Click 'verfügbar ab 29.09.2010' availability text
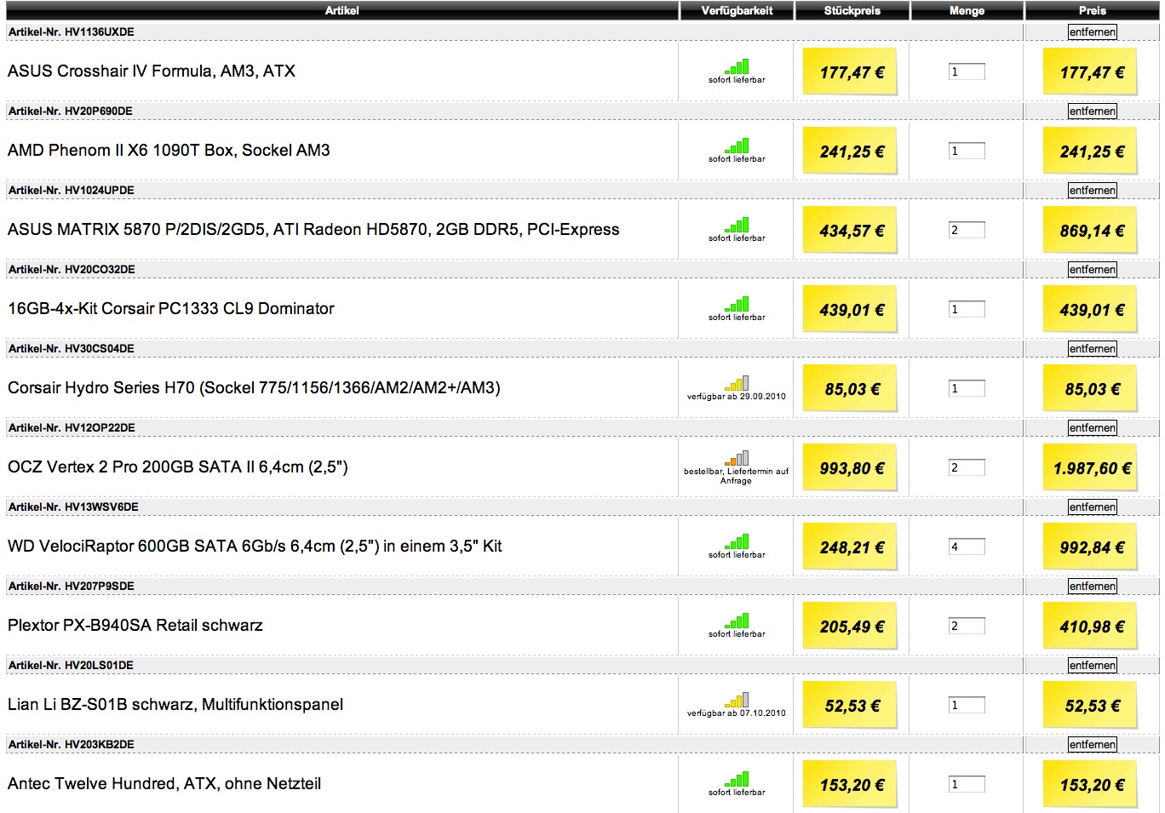The width and height of the screenshot is (1165, 813). coord(737,397)
